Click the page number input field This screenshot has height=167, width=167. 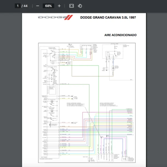click(x=18, y=6)
